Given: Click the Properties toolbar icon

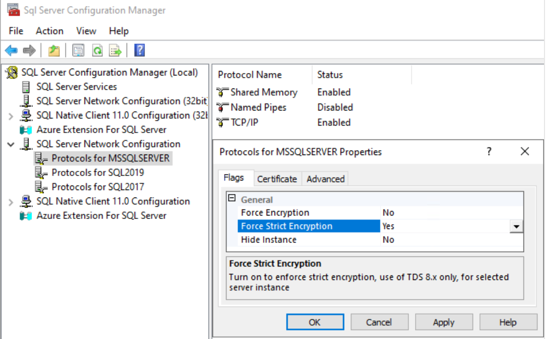Looking at the screenshot, I should point(78,50).
